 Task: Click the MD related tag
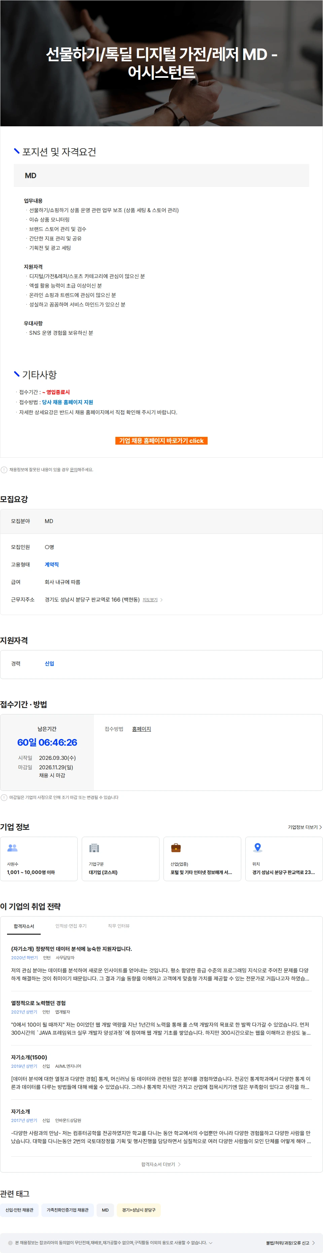pos(105,1210)
